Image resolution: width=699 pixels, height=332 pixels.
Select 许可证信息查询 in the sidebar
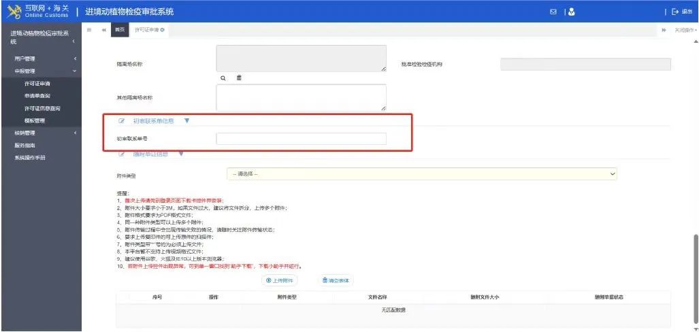click(x=42, y=108)
